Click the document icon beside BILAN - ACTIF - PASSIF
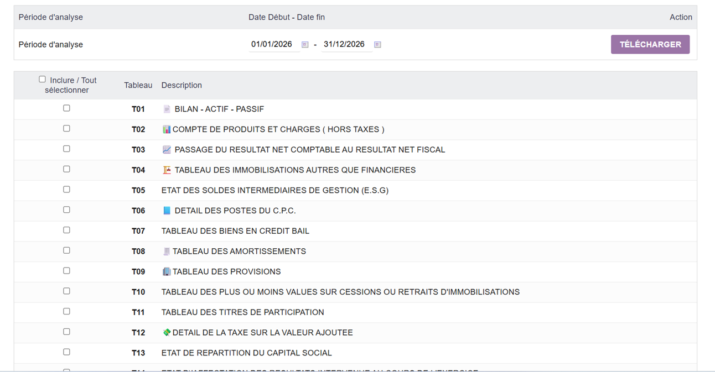This screenshot has height=372, width=715. [x=167, y=109]
